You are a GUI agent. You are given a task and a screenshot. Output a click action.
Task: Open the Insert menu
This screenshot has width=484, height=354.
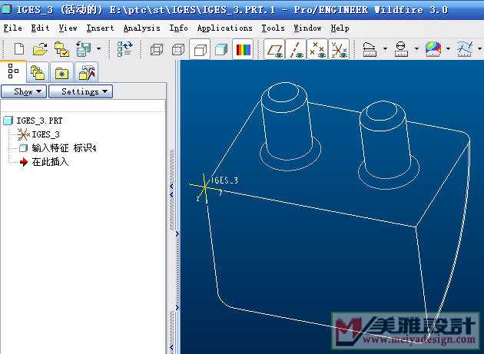click(100, 28)
